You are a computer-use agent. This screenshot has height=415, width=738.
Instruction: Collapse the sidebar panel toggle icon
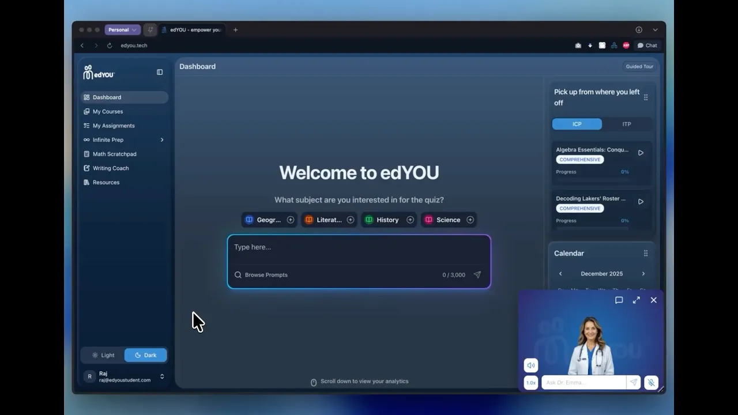(x=160, y=72)
